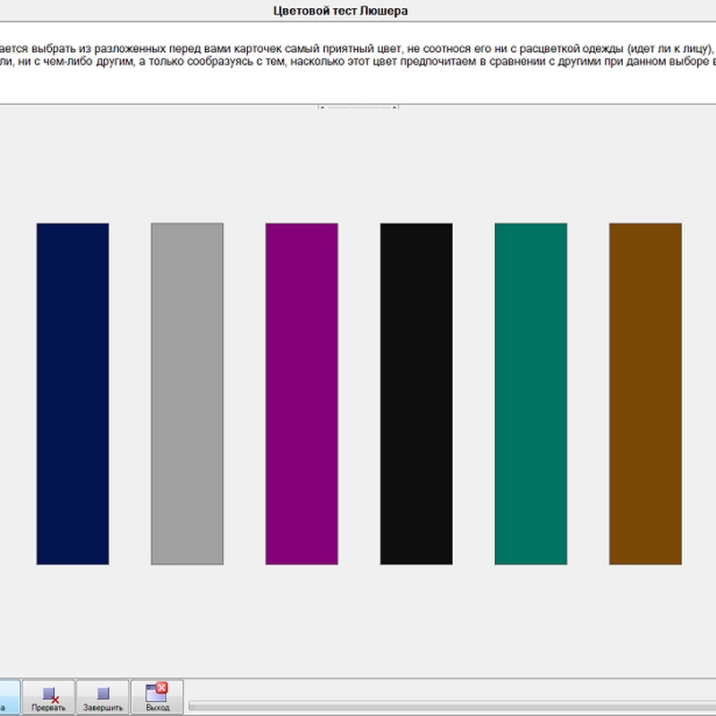Click the title 'Цветовой тест Люшера'
Screen dimensions: 716x716
[343, 11]
